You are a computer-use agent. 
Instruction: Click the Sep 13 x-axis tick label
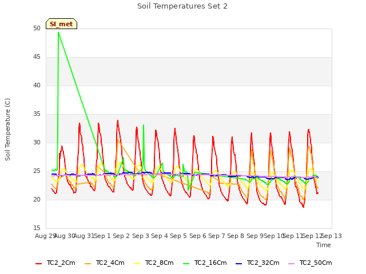(x=332, y=236)
